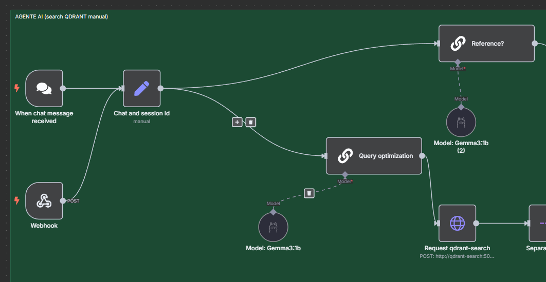Click the Model input diamond under Query optimization
Screen dimensions: 546x282
pos(345,174)
